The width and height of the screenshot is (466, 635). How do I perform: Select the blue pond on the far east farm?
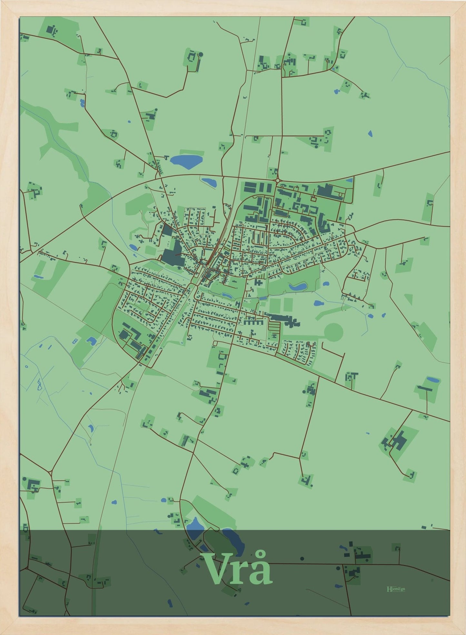[x=432, y=380]
